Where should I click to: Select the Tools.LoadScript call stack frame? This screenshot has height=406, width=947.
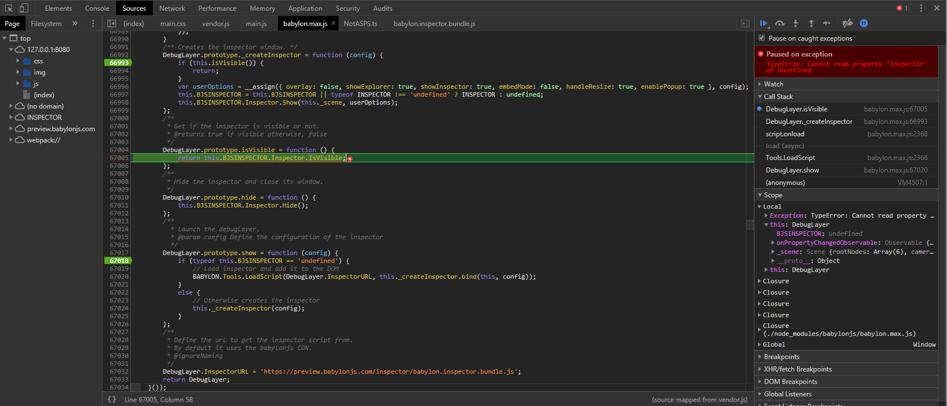coord(846,158)
